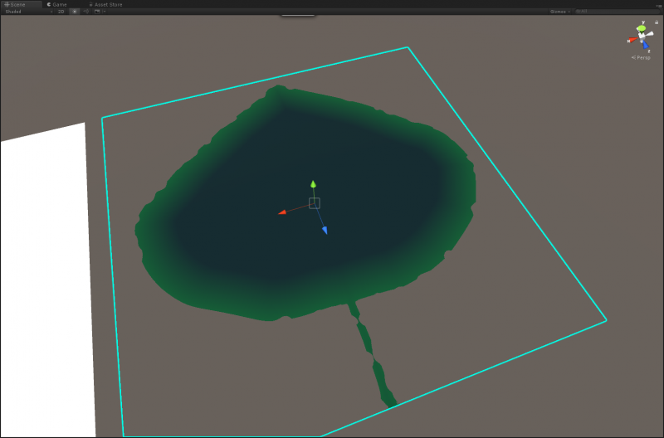Viewport: 664px width, 438px height.
Task: Click the blue Z move handle arrow
Action: pos(325,230)
